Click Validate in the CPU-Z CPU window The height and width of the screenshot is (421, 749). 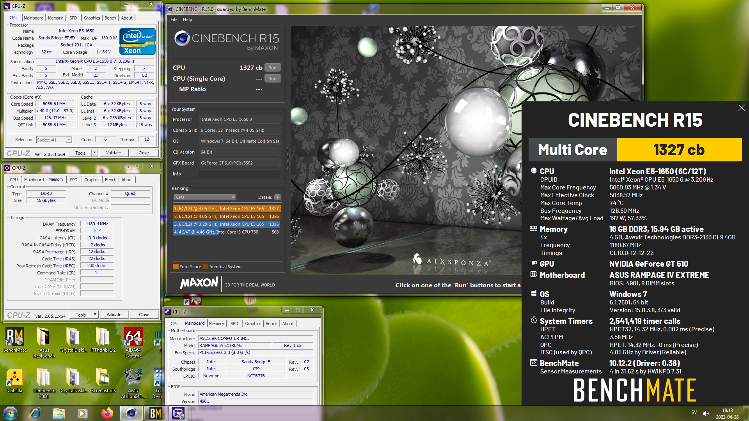[114, 153]
